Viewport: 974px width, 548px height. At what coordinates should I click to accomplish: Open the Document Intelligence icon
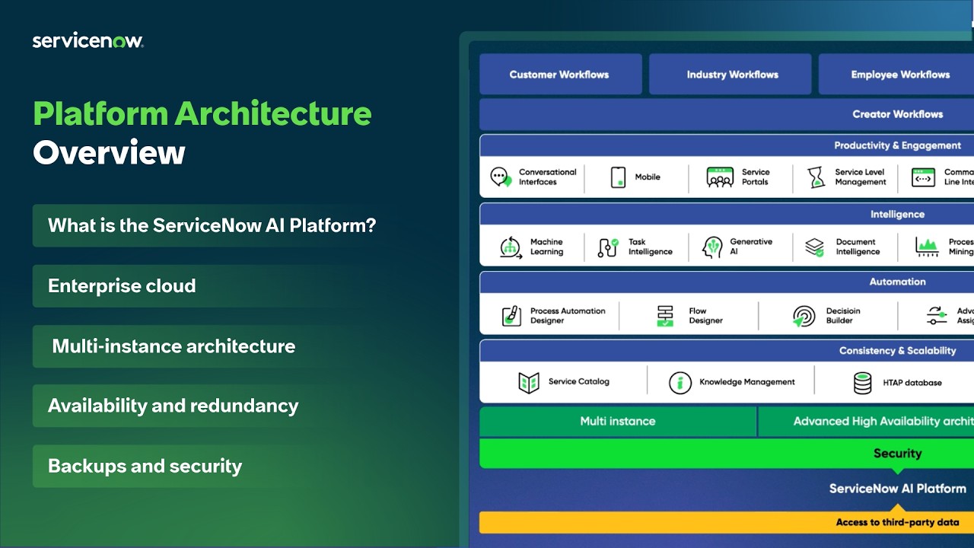pos(815,247)
